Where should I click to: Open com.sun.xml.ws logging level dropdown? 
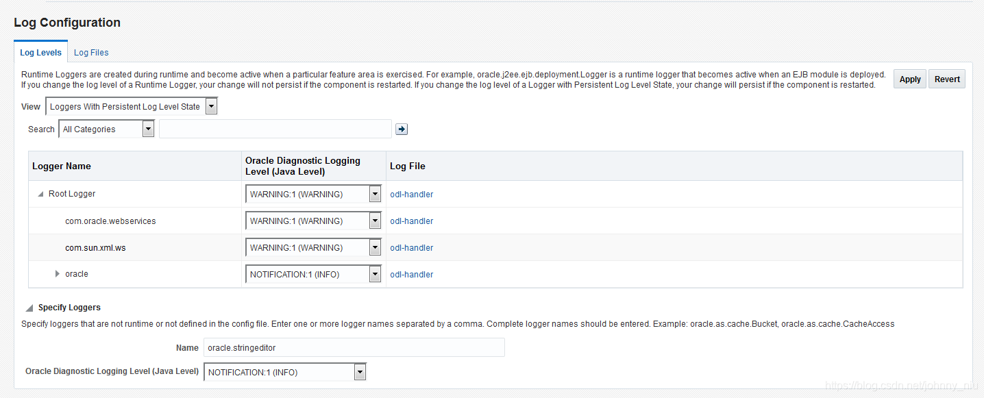pyautogui.click(x=313, y=247)
